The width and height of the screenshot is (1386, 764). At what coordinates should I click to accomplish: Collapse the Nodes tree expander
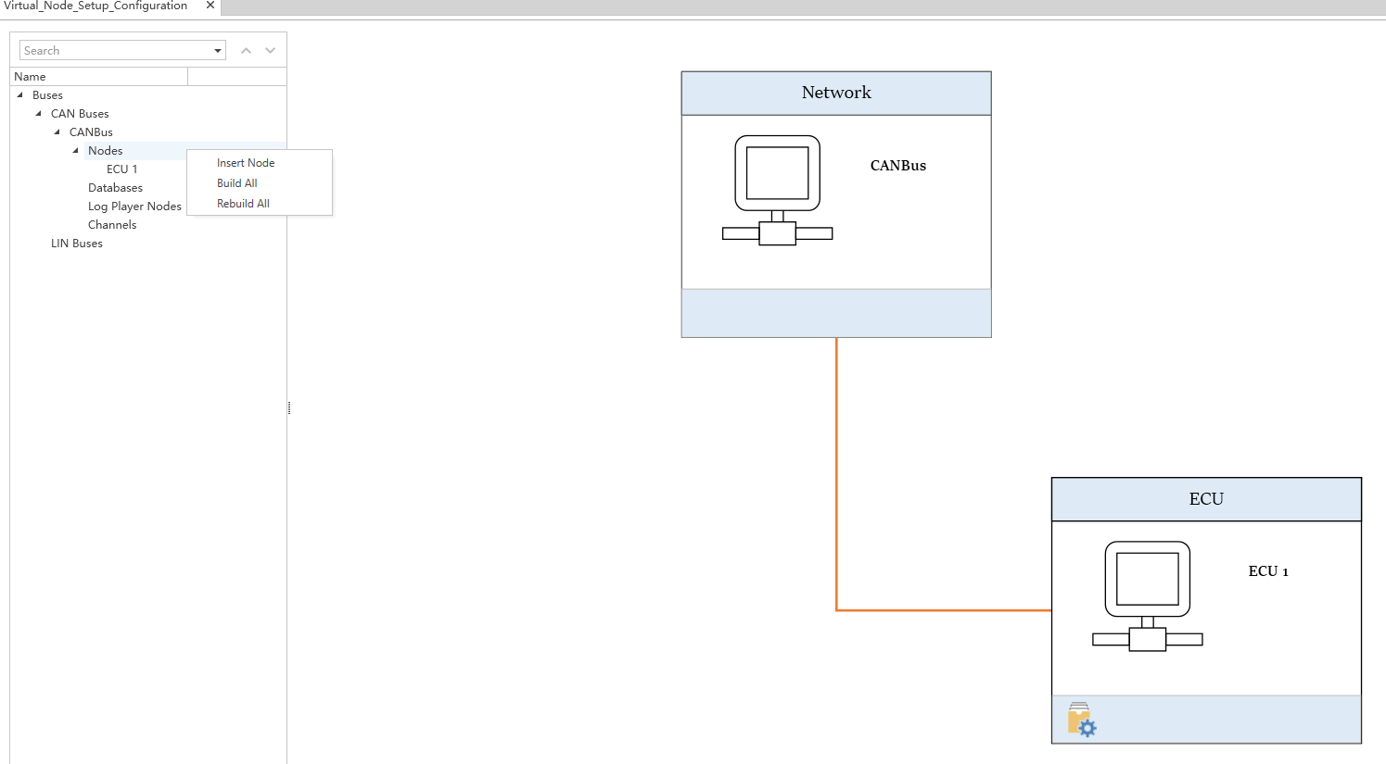(76, 151)
